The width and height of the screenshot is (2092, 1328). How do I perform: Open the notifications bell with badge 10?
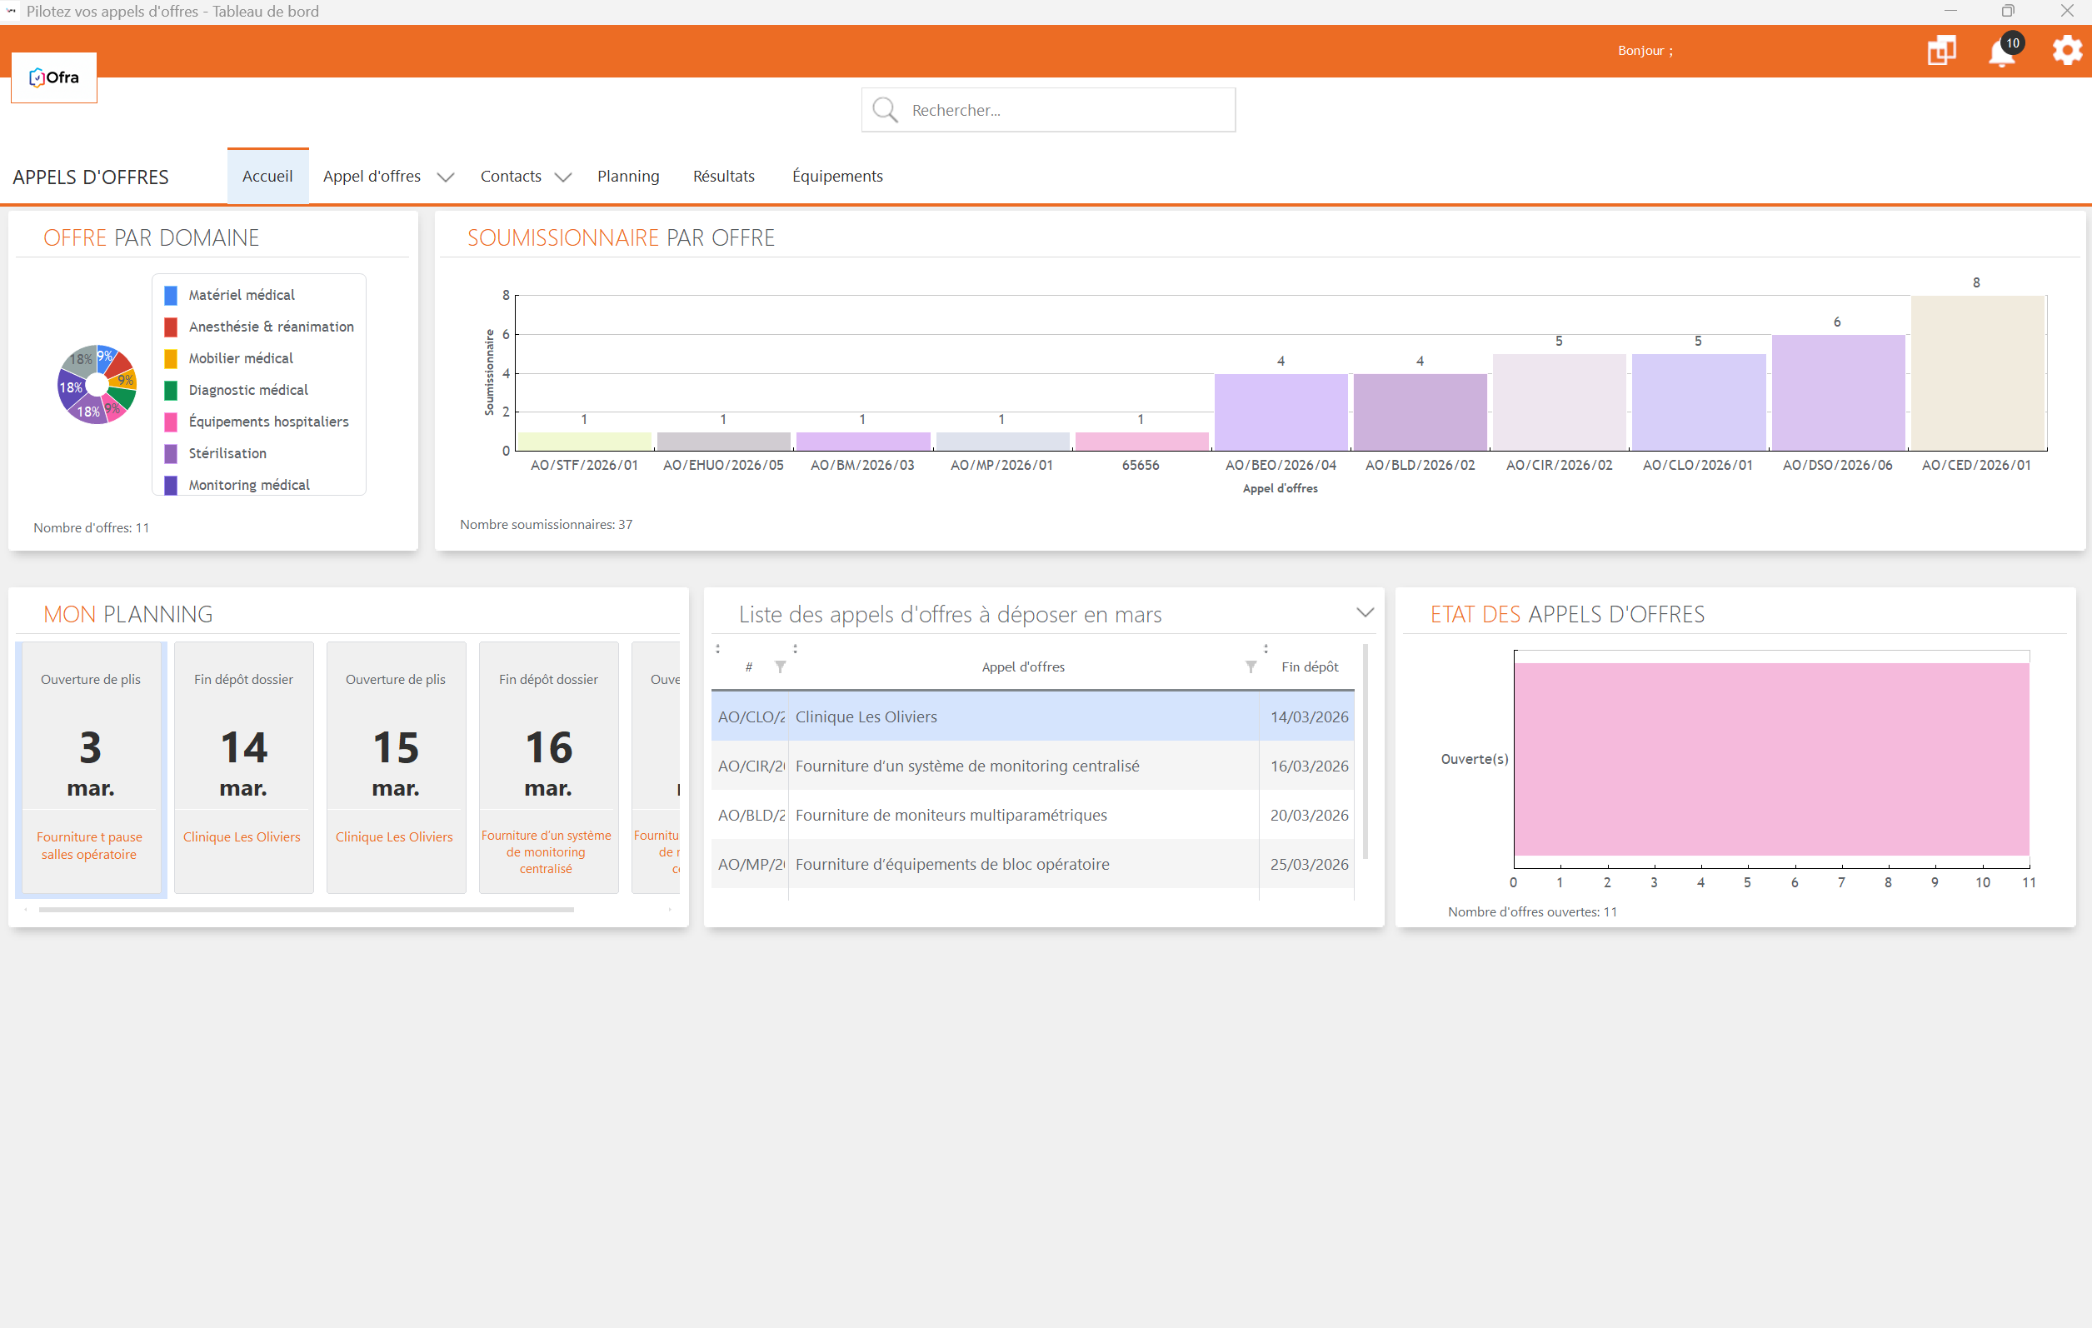(x=2002, y=52)
